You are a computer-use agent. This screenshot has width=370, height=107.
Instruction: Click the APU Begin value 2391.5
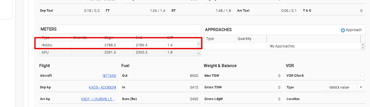(x=110, y=52)
